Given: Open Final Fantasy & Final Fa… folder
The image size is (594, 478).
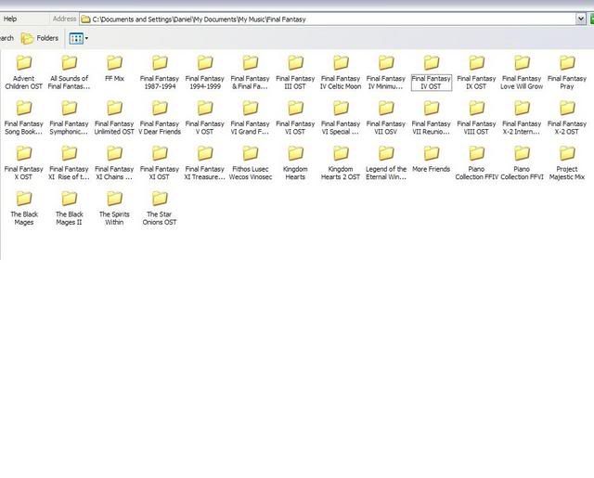Looking at the screenshot, I should pyautogui.click(x=251, y=72).
